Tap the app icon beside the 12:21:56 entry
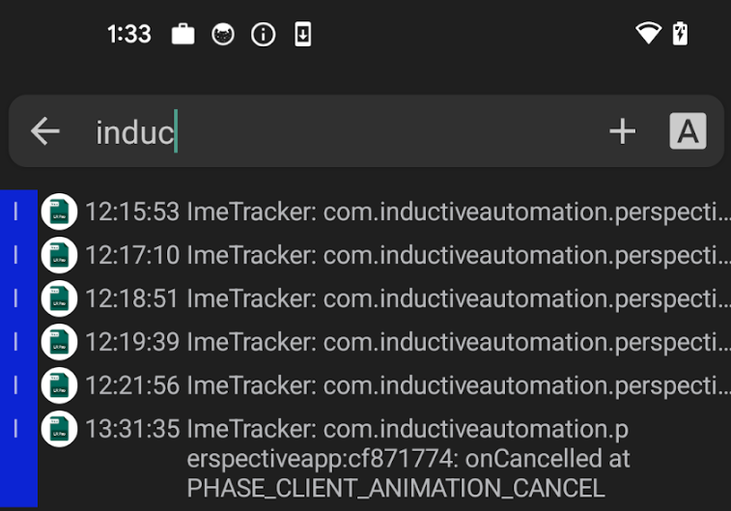731x511 pixels. pyautogui.click(x=59, y=385)
